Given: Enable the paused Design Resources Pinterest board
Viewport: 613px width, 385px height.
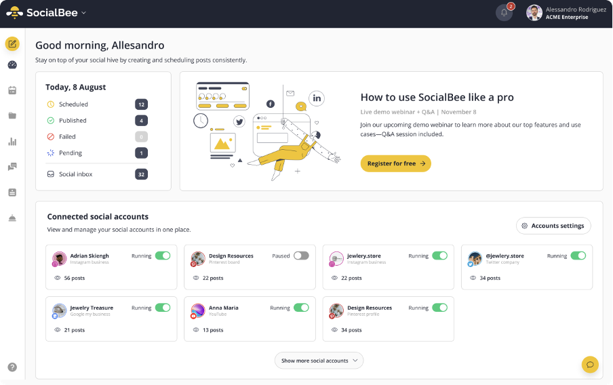Looking at the screenshot, I should coord(301,256).
